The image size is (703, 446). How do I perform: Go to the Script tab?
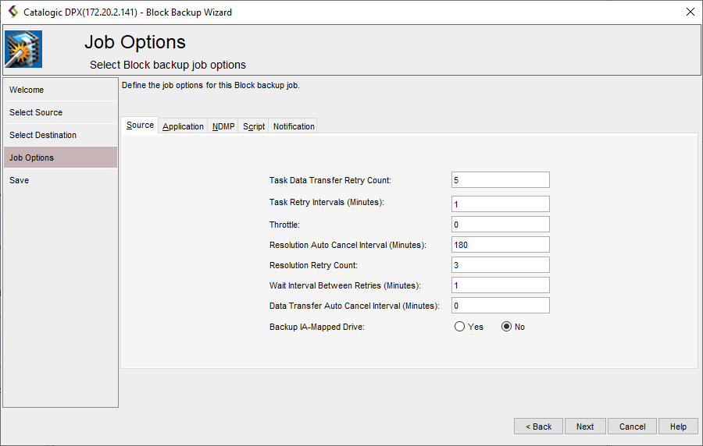coord(254,126)
